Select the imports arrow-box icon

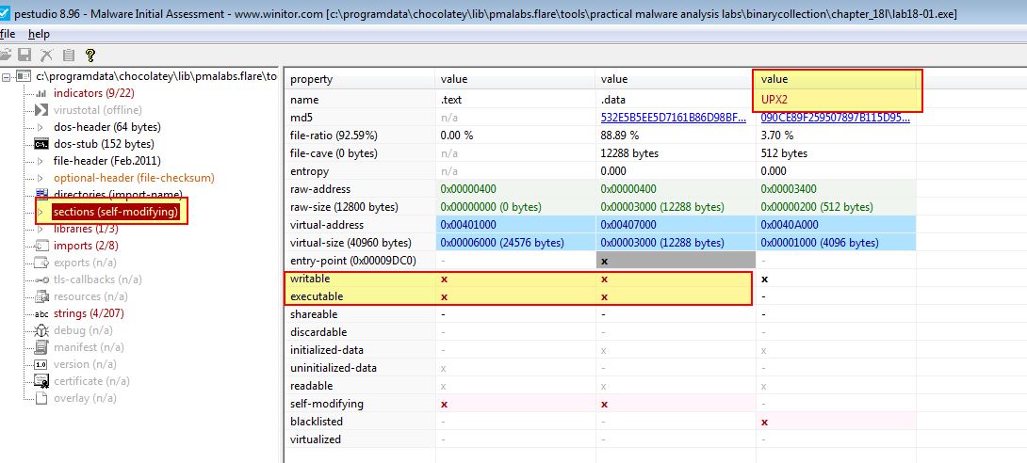[41, 246]
